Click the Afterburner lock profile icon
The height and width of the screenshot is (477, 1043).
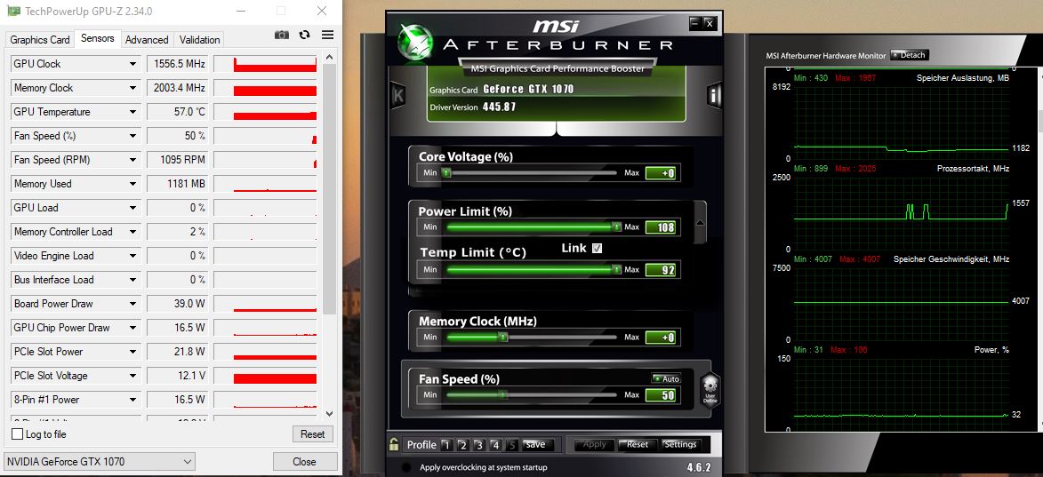[395, 444]
